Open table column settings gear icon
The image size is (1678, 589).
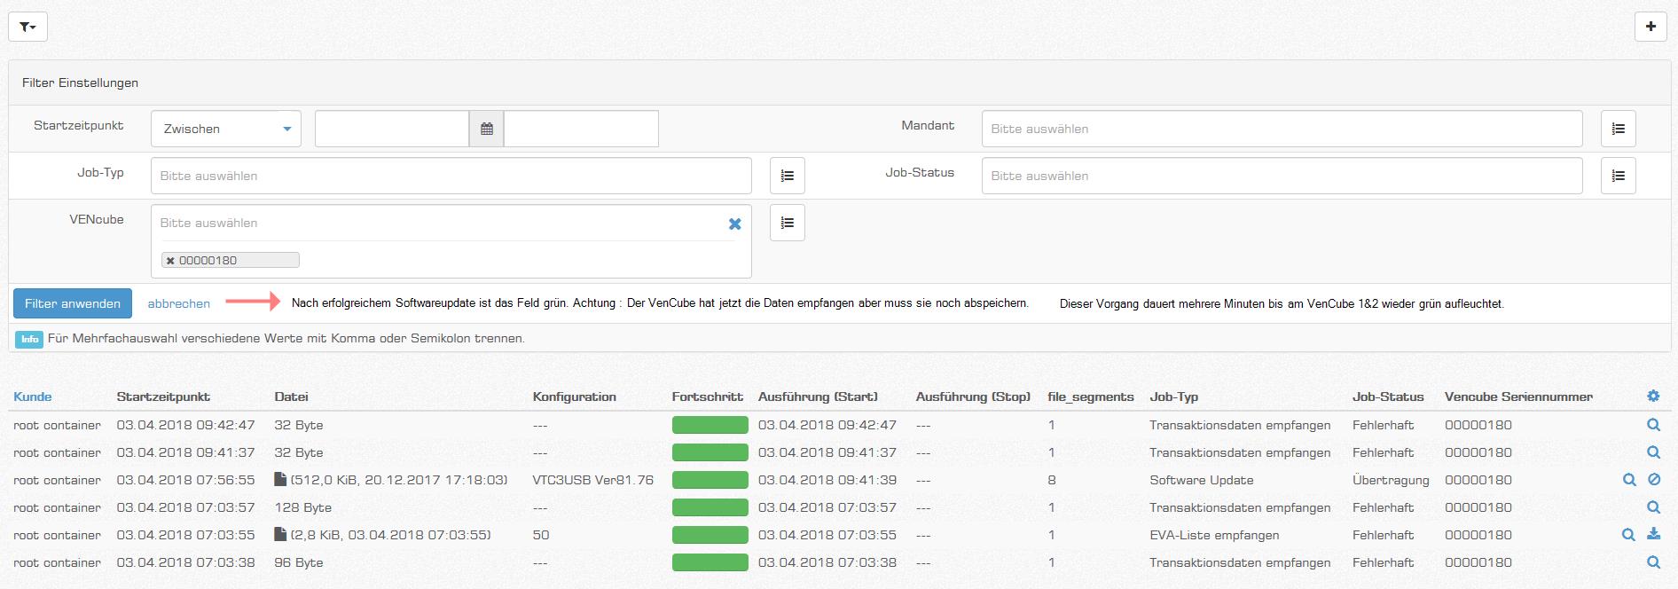click(1653, 397)
